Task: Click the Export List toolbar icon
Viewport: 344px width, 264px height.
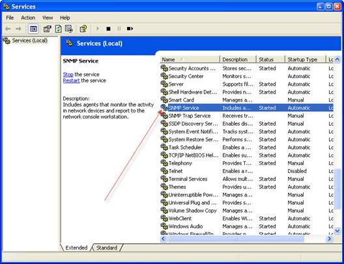Action: (x=69, y=29)
